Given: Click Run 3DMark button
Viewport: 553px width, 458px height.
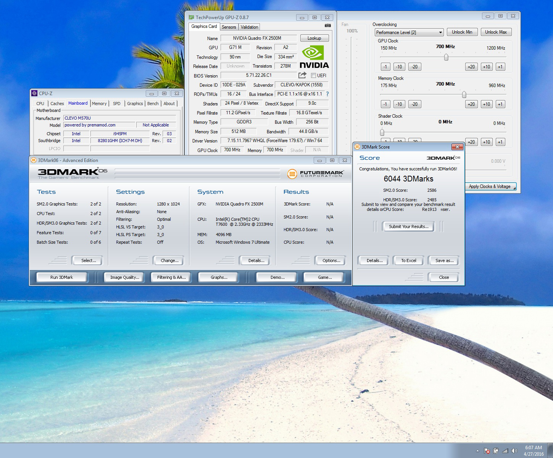Looking at the screenshot, I should (x=61, y=277).
